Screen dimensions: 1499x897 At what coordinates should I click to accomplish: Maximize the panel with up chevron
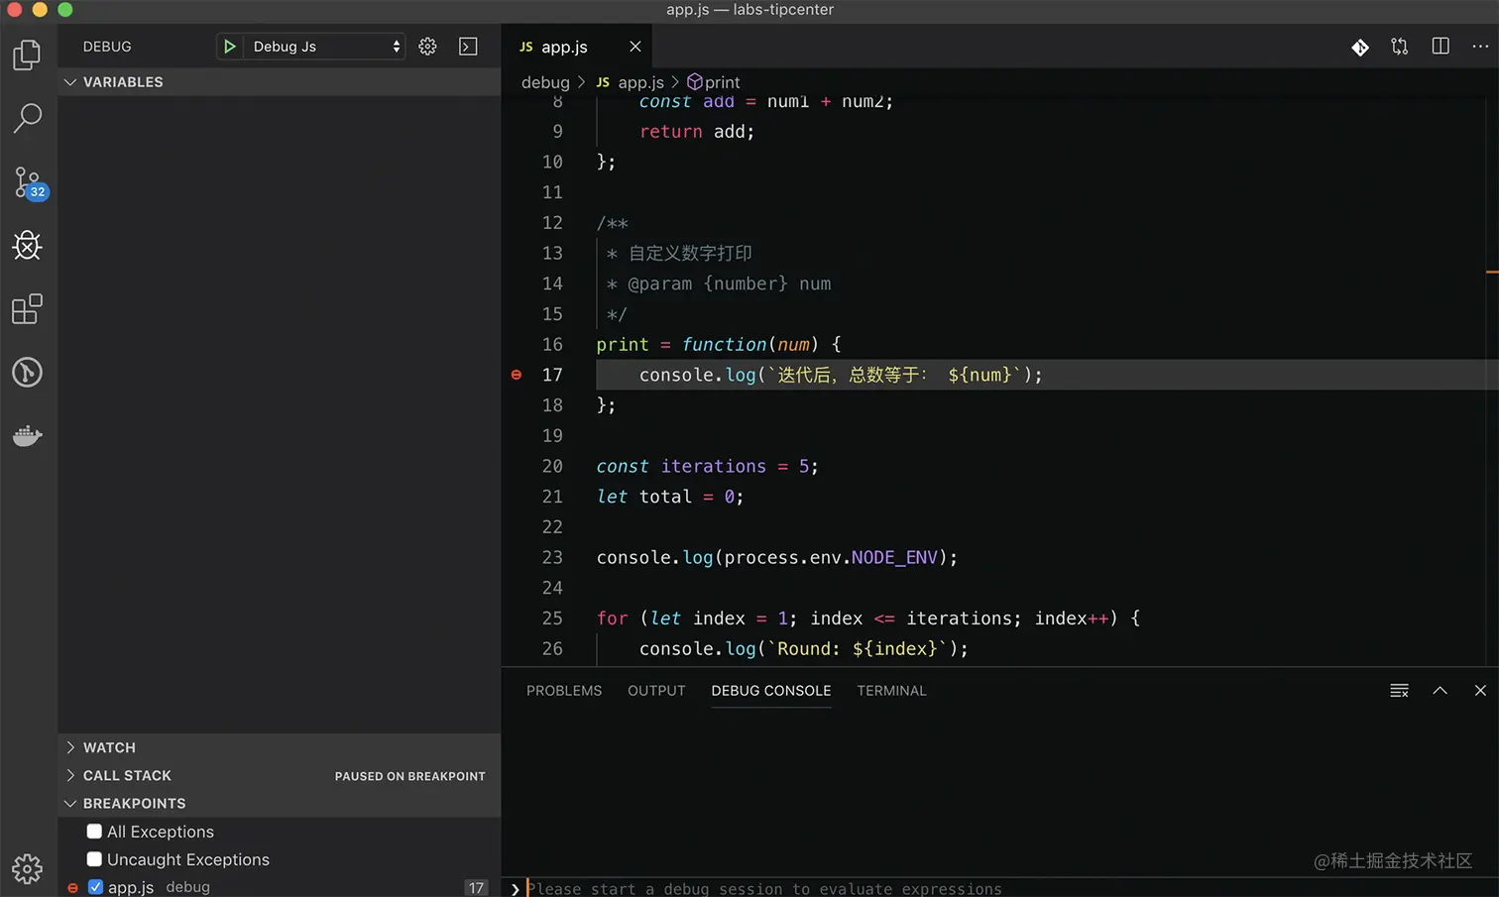coord(1441,691)
